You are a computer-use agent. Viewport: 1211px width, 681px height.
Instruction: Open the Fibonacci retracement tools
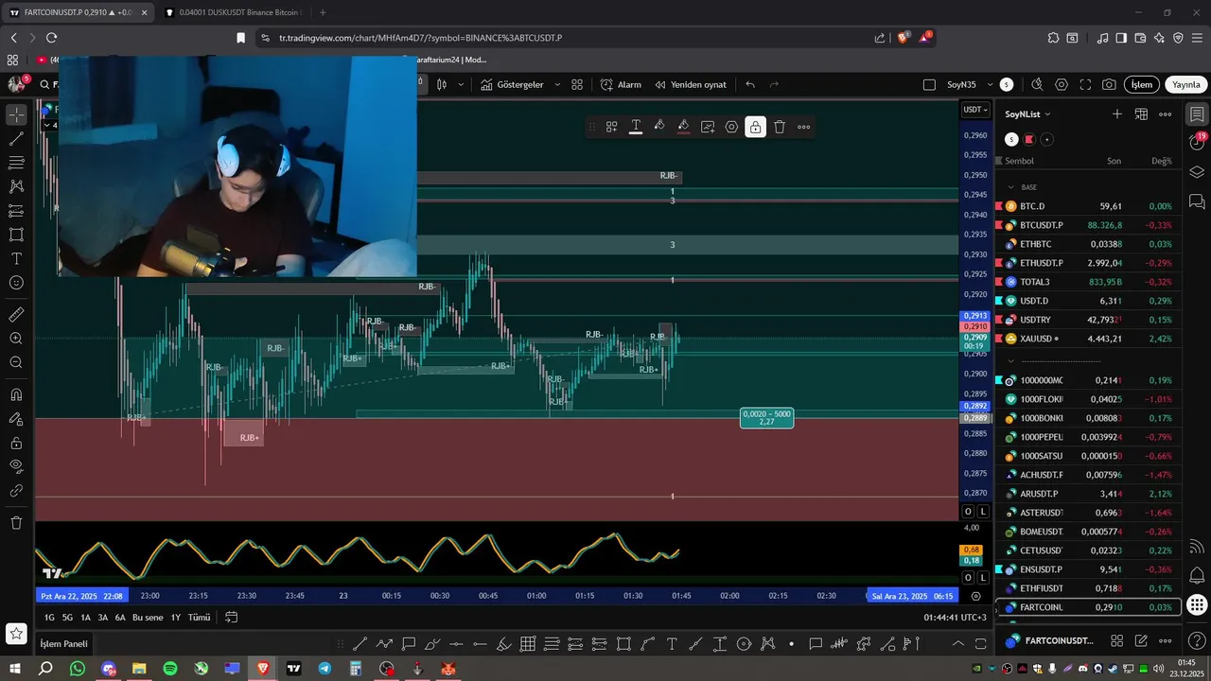16,163
